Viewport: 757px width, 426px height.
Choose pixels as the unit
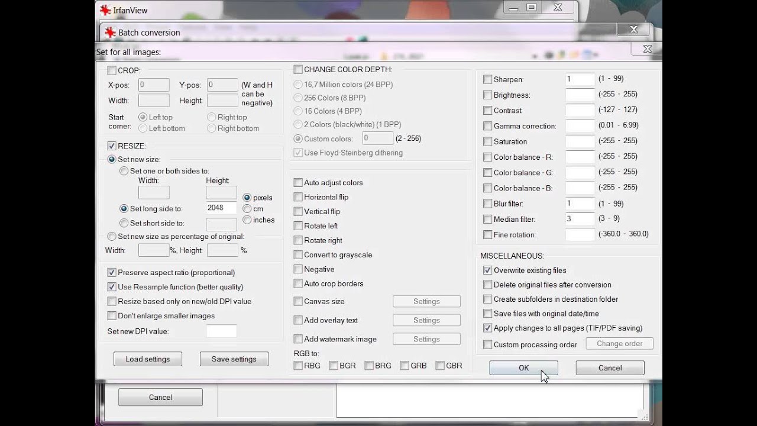(247, 198)
